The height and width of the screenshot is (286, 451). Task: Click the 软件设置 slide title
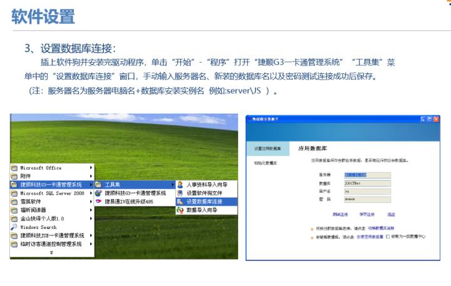pos(43,16)
